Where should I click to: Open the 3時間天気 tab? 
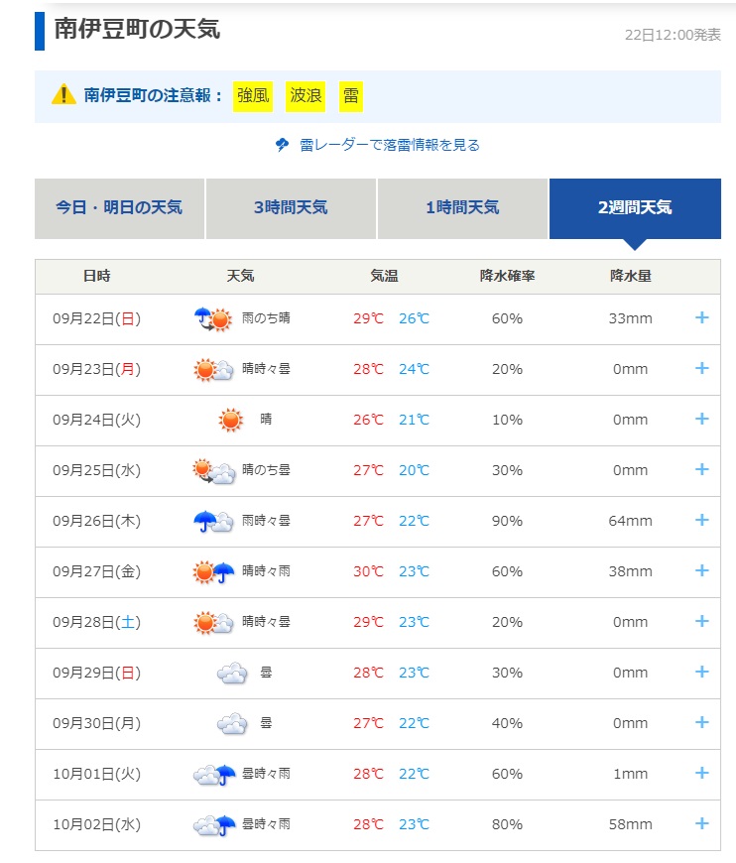[291, 208]
